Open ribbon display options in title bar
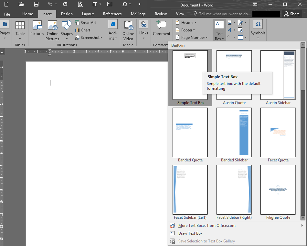Viewport: 307px width, 246px height. [255, 4]
